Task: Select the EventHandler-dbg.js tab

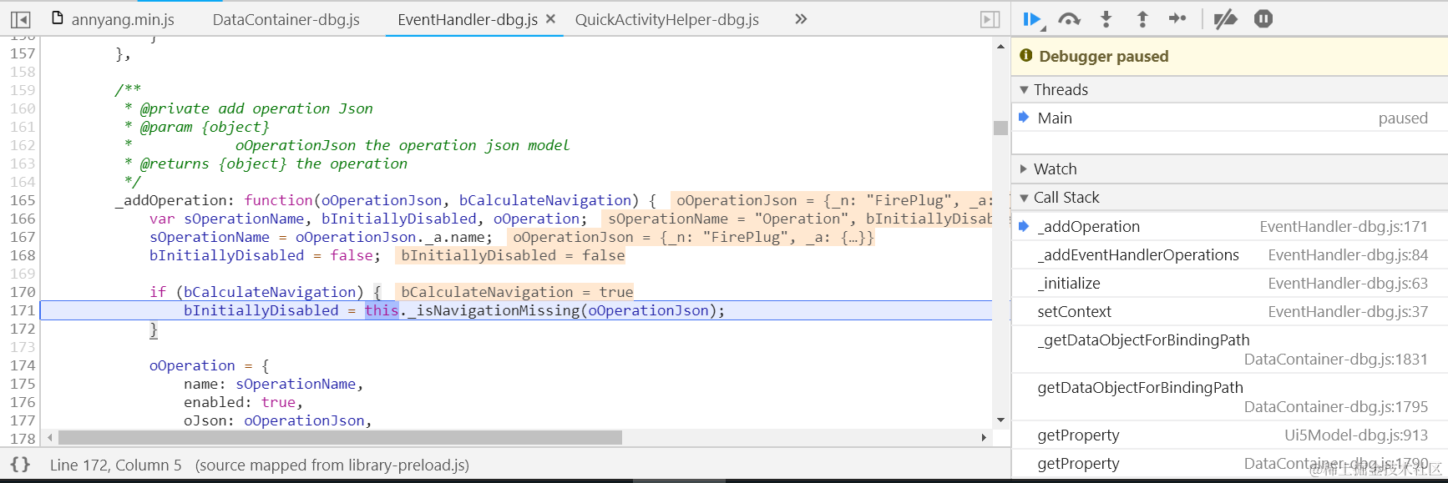Action: [x=468, y=19]
